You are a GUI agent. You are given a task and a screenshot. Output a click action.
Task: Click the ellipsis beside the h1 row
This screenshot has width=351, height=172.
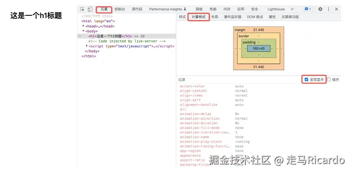[x=79, y=36]
